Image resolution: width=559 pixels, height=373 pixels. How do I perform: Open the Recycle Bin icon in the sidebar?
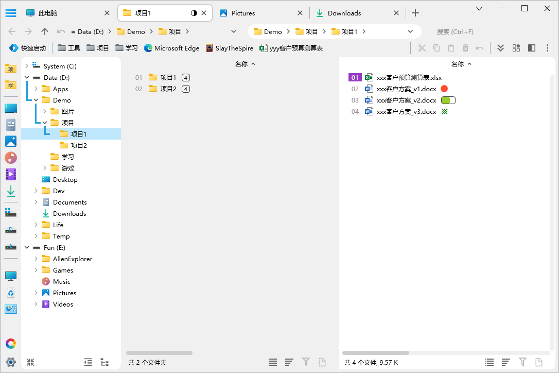coord(10,292)
